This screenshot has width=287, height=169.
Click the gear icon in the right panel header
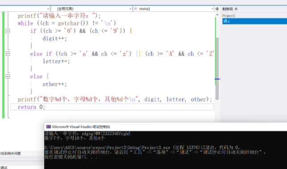point(236,9)
